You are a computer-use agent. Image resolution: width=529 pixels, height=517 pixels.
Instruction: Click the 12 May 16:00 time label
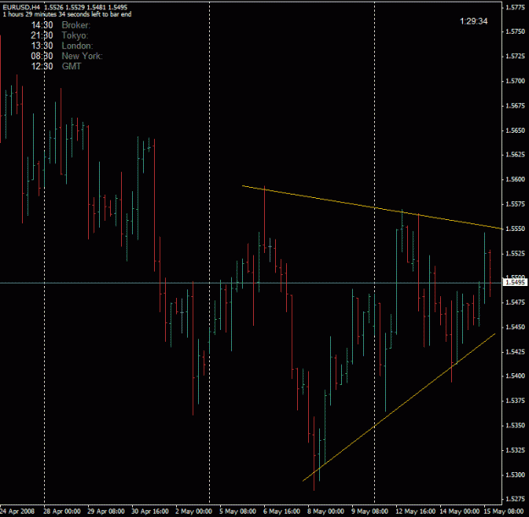point(416,511)
